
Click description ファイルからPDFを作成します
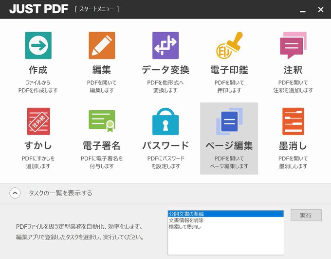coord(38,86)
